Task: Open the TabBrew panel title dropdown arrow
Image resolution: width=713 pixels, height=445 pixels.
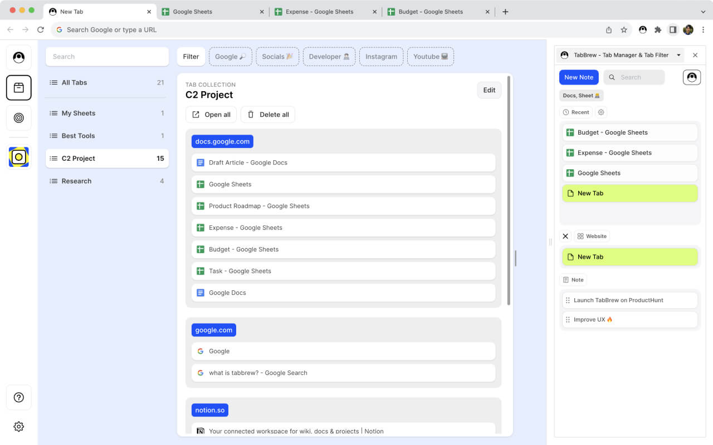Action: (678, 55)
